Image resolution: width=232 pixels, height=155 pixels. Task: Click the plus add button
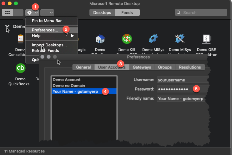click(x=44, y=13)
